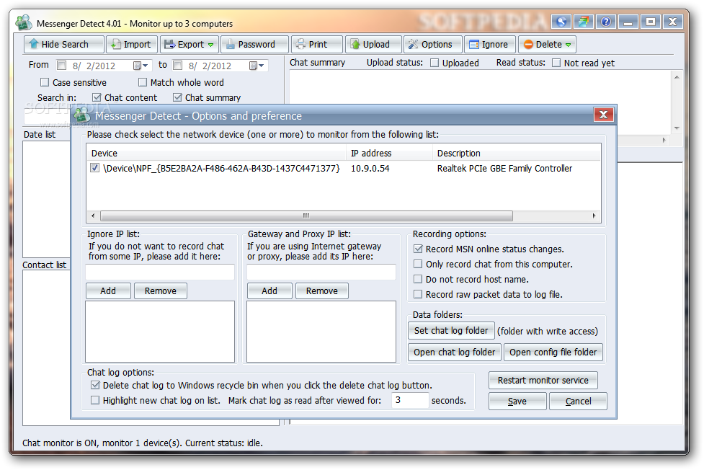Tick the Case sensitive checkbox
Image resolution: width=704 pixels, height=470 pixels.
click(x=45, y=82)
